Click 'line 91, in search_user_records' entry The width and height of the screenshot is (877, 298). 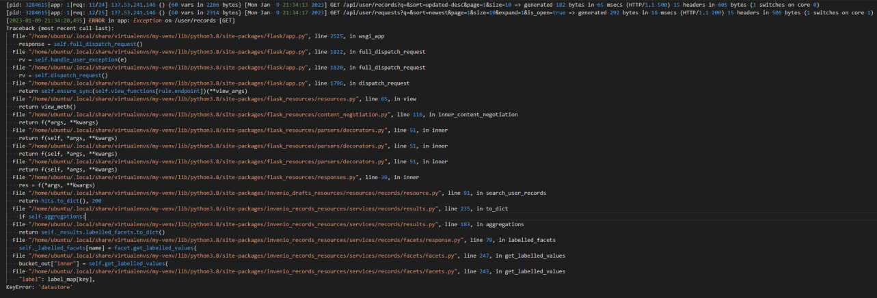click(x=497, y=193)
